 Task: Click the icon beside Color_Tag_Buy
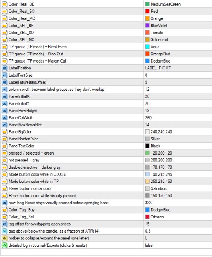(x=5, y=210)
